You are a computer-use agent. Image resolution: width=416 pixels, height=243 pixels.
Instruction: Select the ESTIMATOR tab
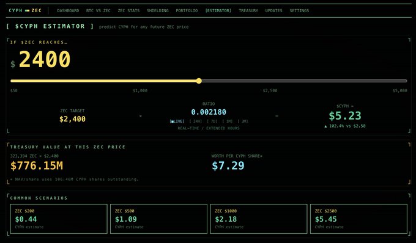[218, 10]
